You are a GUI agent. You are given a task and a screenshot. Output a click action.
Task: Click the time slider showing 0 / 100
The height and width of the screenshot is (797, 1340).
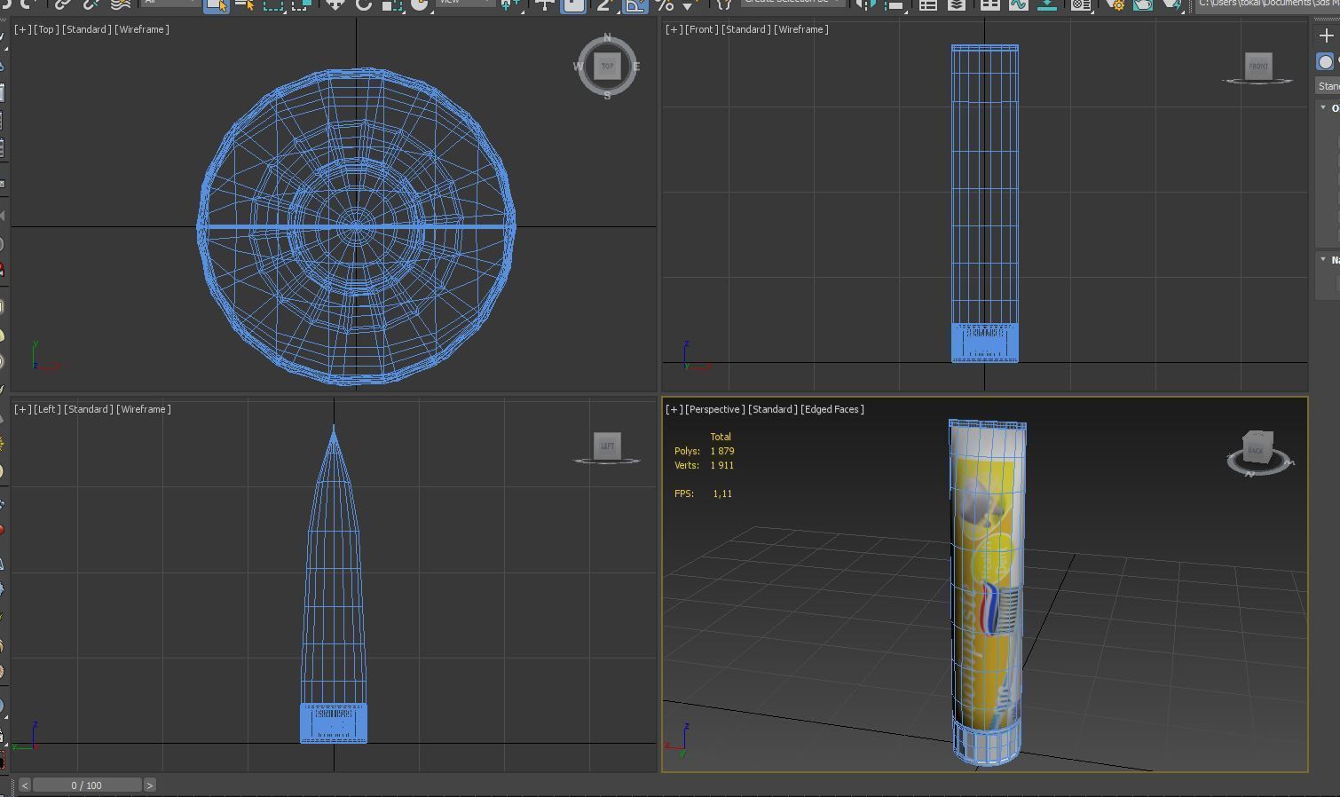point(87,785)
